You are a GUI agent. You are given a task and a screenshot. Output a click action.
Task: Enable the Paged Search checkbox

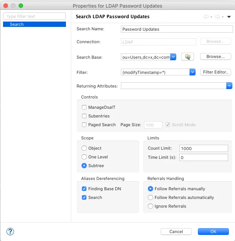(x=84, y=125)
